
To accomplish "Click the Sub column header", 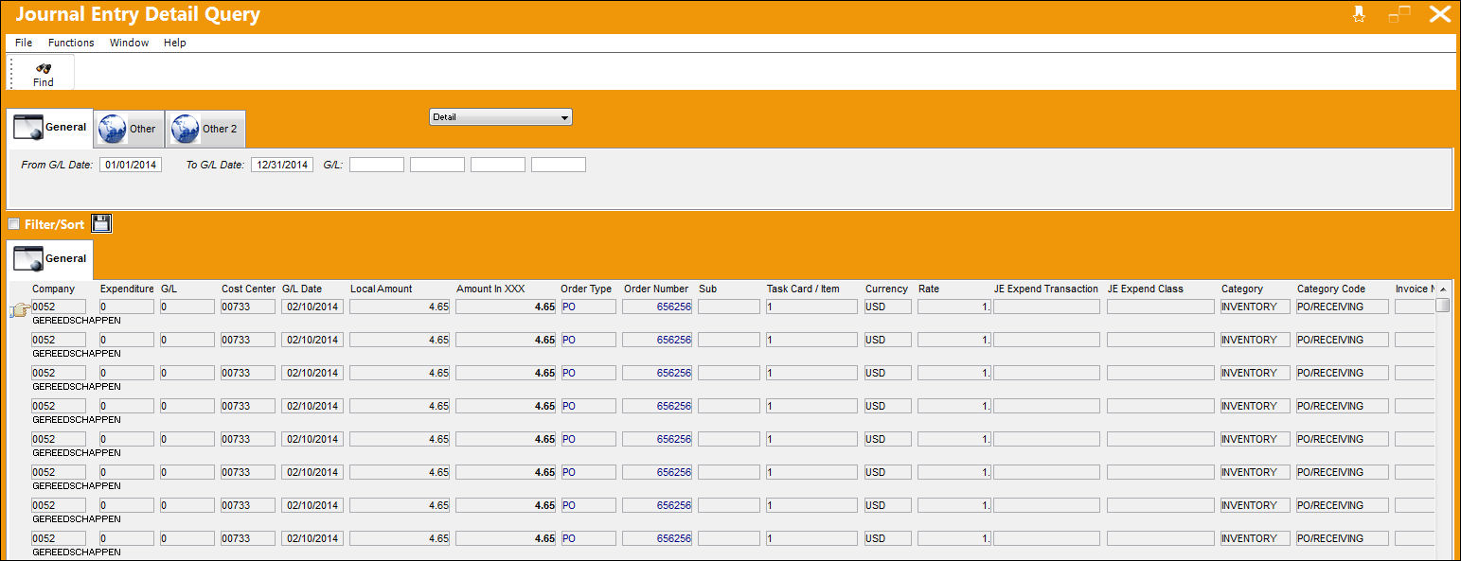I will (x=707, y=289).
